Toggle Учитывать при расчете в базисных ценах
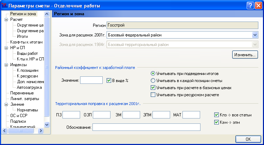This screenshot has height=145, width=264. coord(153,88)
